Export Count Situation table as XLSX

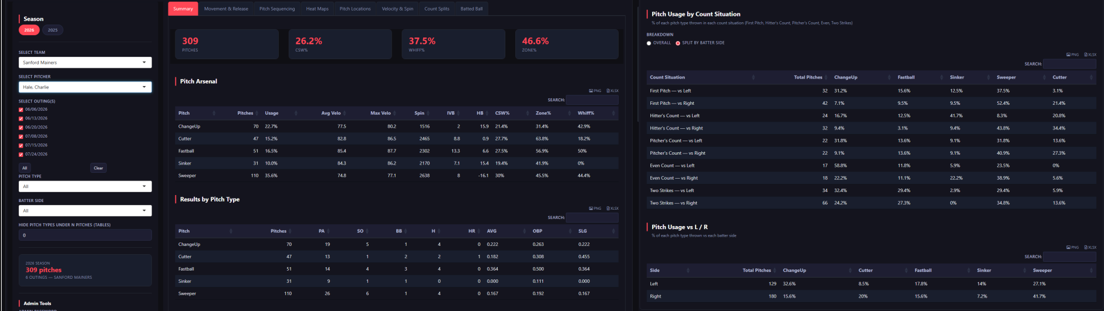(1091, 54)
